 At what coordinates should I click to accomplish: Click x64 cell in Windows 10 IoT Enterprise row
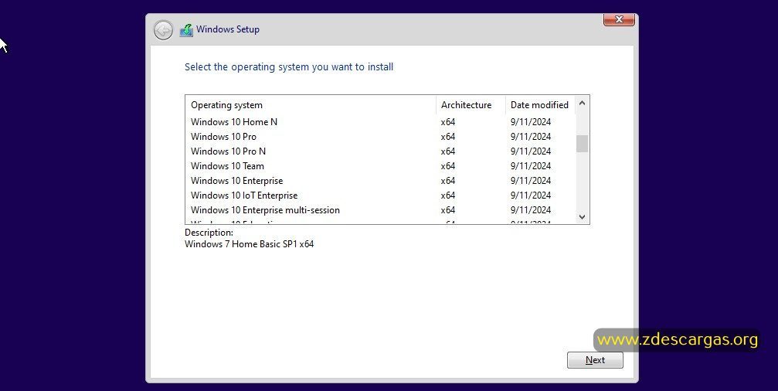(x=447, y=195)
